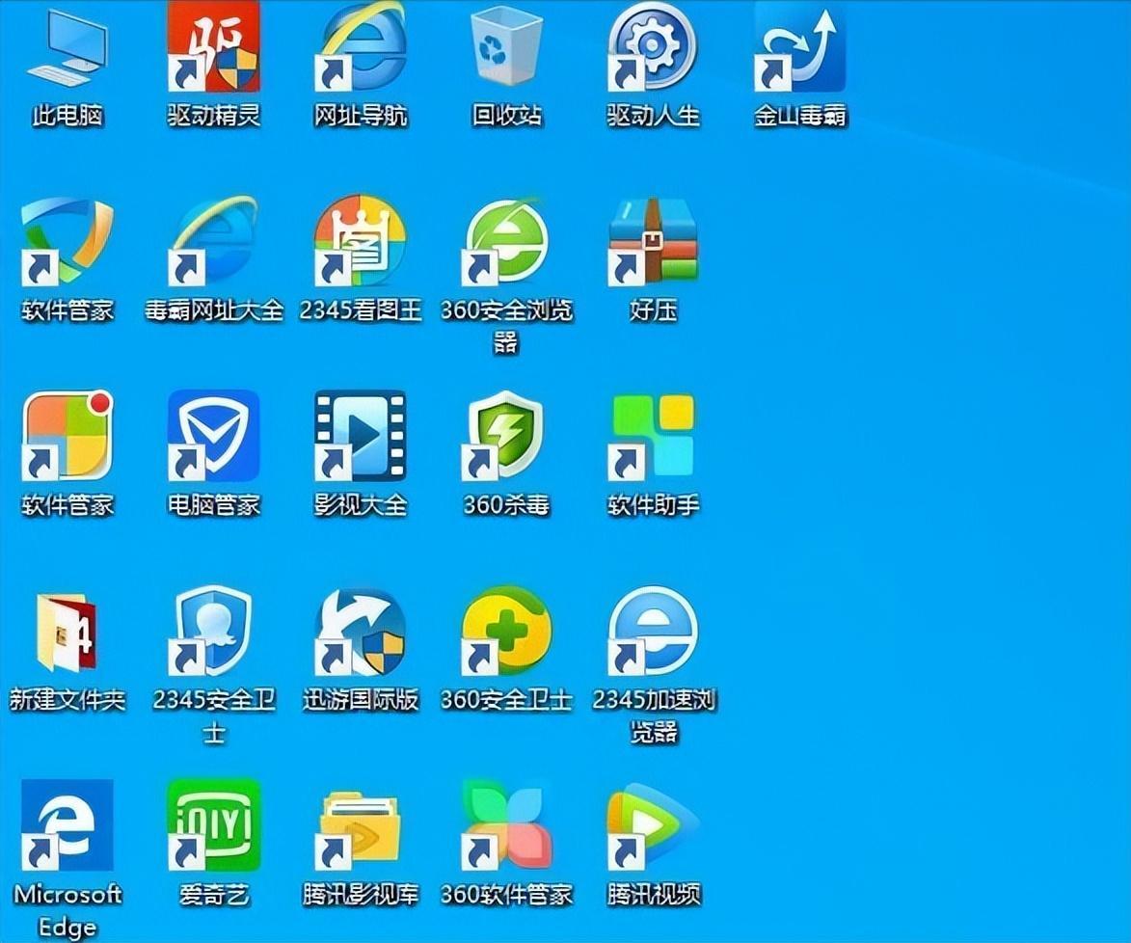Click the 驱动精灵 desktop shortcut
This screenshot has width=1131, height=943.
pos(213,48)
